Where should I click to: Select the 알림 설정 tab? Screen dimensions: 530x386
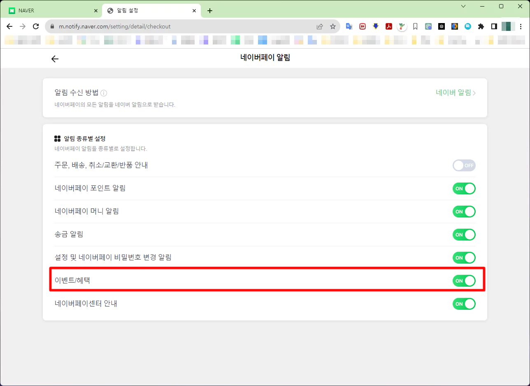[151, 11]
